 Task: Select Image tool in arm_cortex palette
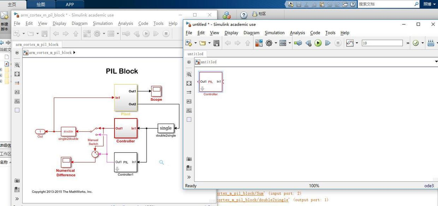(17, 101)
